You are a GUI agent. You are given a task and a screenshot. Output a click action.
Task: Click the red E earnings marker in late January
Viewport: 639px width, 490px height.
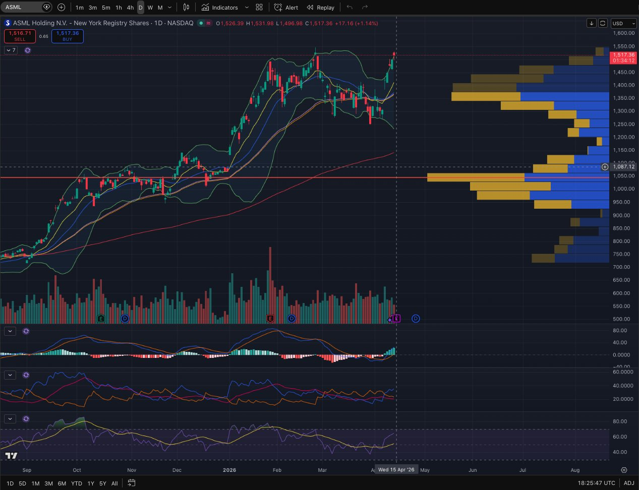point(270,319)
